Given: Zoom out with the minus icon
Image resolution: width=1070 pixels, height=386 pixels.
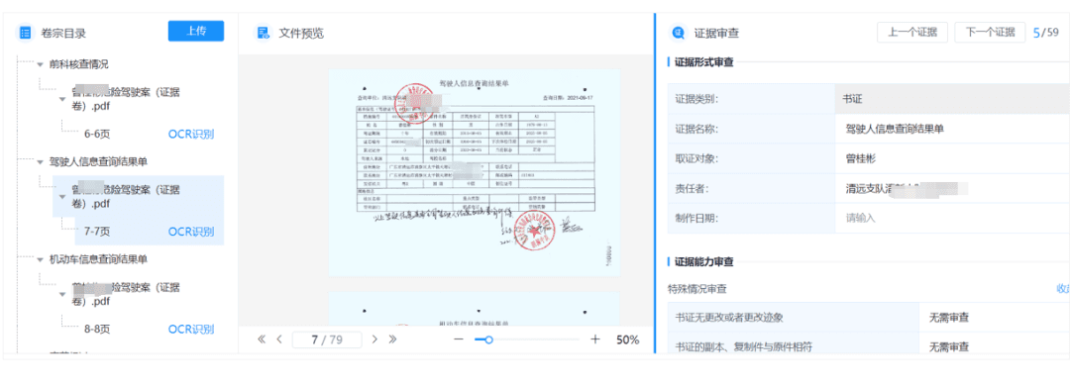Looking at the screenshot, I should coord(459,339).
